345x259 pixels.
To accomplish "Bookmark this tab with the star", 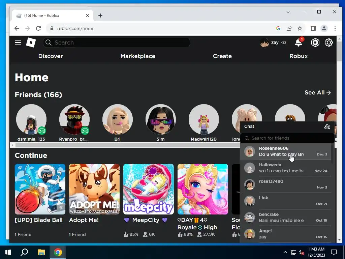I will coord(300,28).
